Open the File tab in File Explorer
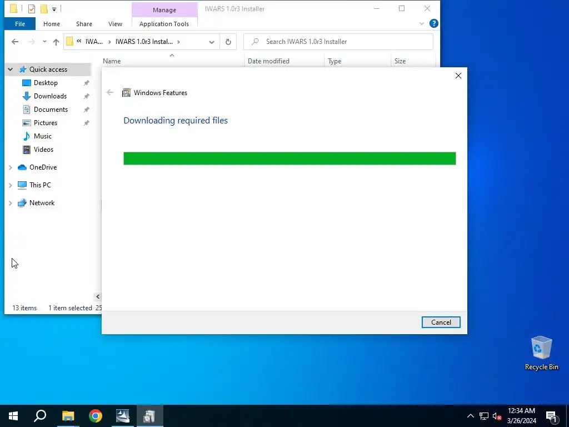Viewport: 569px width, 427px height. coord(20,24)
